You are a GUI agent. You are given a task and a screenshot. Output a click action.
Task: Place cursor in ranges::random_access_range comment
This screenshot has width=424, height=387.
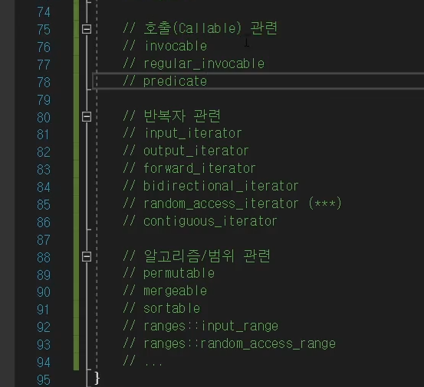pos(239,343)
